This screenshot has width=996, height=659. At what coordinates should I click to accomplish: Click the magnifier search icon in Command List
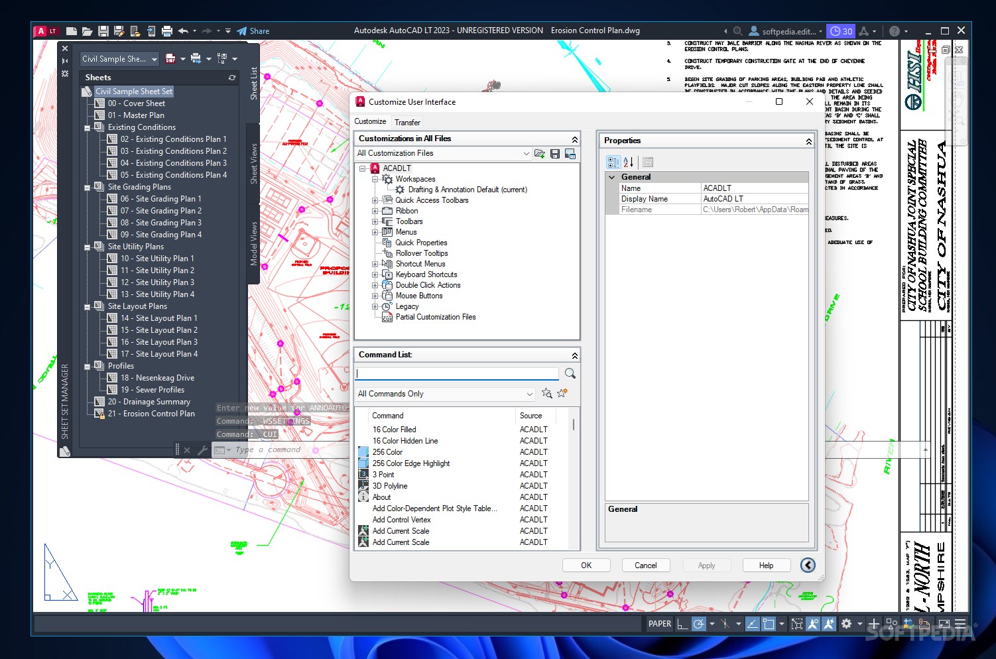tap(570, 374)
